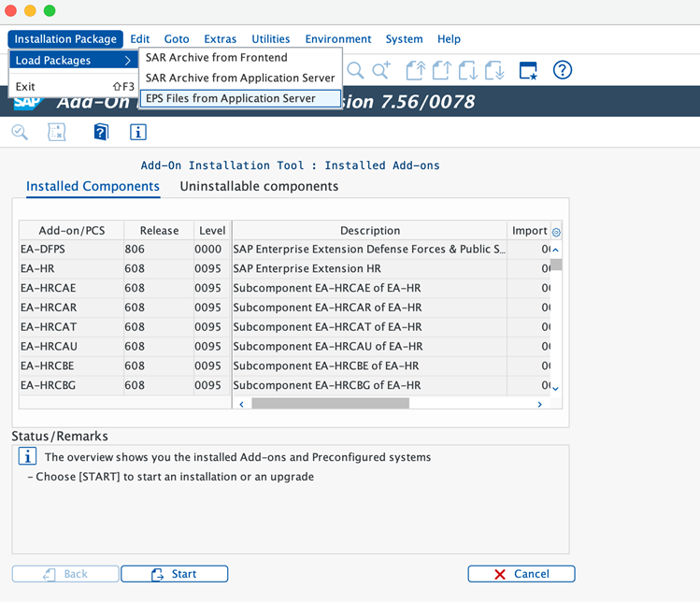Click the Find Next magnifier-plus icon
700x602 pixels.
(381, 70)
